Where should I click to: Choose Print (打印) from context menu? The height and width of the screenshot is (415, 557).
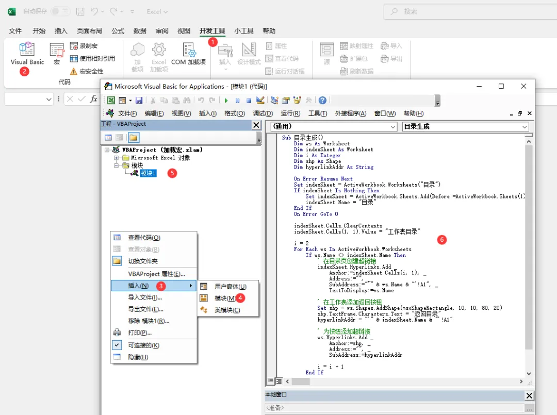click(154, 333)
